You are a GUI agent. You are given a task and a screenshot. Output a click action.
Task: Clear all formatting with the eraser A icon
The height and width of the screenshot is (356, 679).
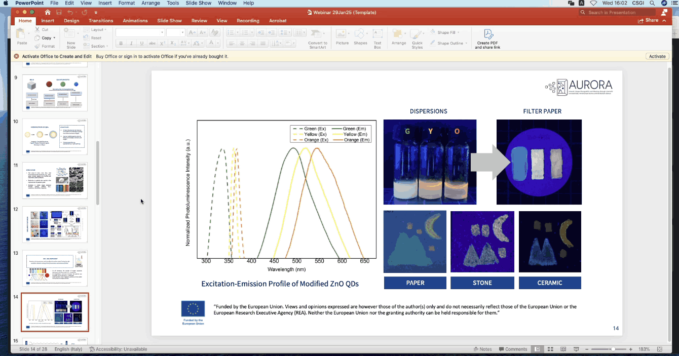click(x=215, y=32)
